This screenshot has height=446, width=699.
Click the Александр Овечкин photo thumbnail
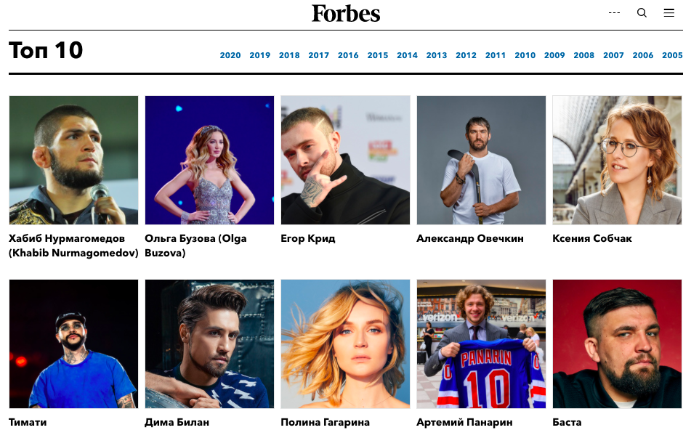pyautogui.click(x=482, y=160)
